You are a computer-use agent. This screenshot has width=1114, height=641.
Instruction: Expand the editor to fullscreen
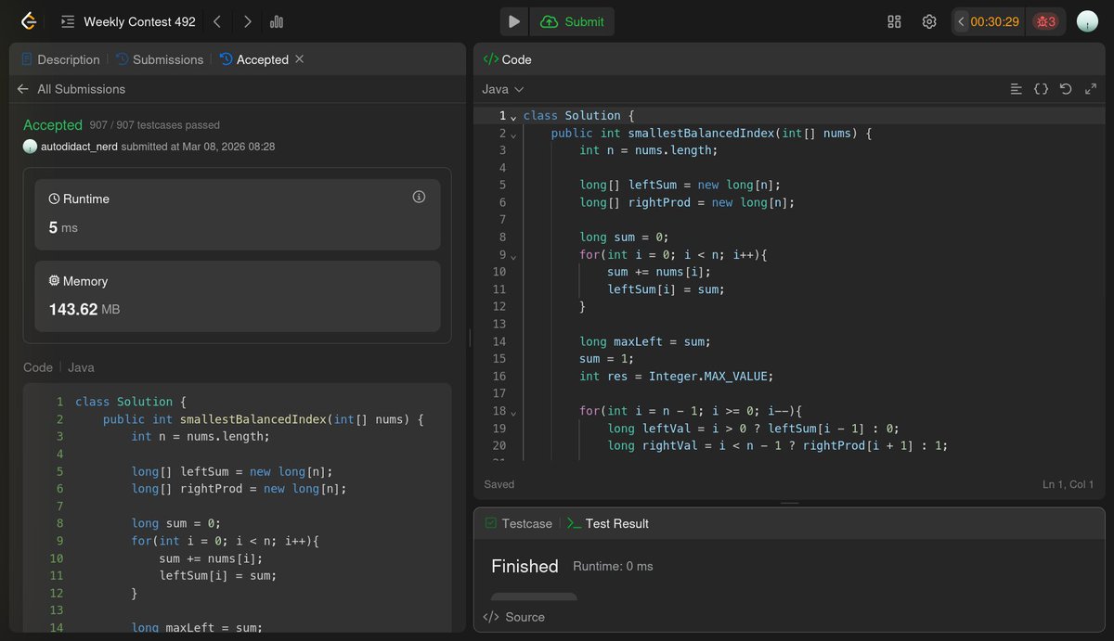[1091, 89]
